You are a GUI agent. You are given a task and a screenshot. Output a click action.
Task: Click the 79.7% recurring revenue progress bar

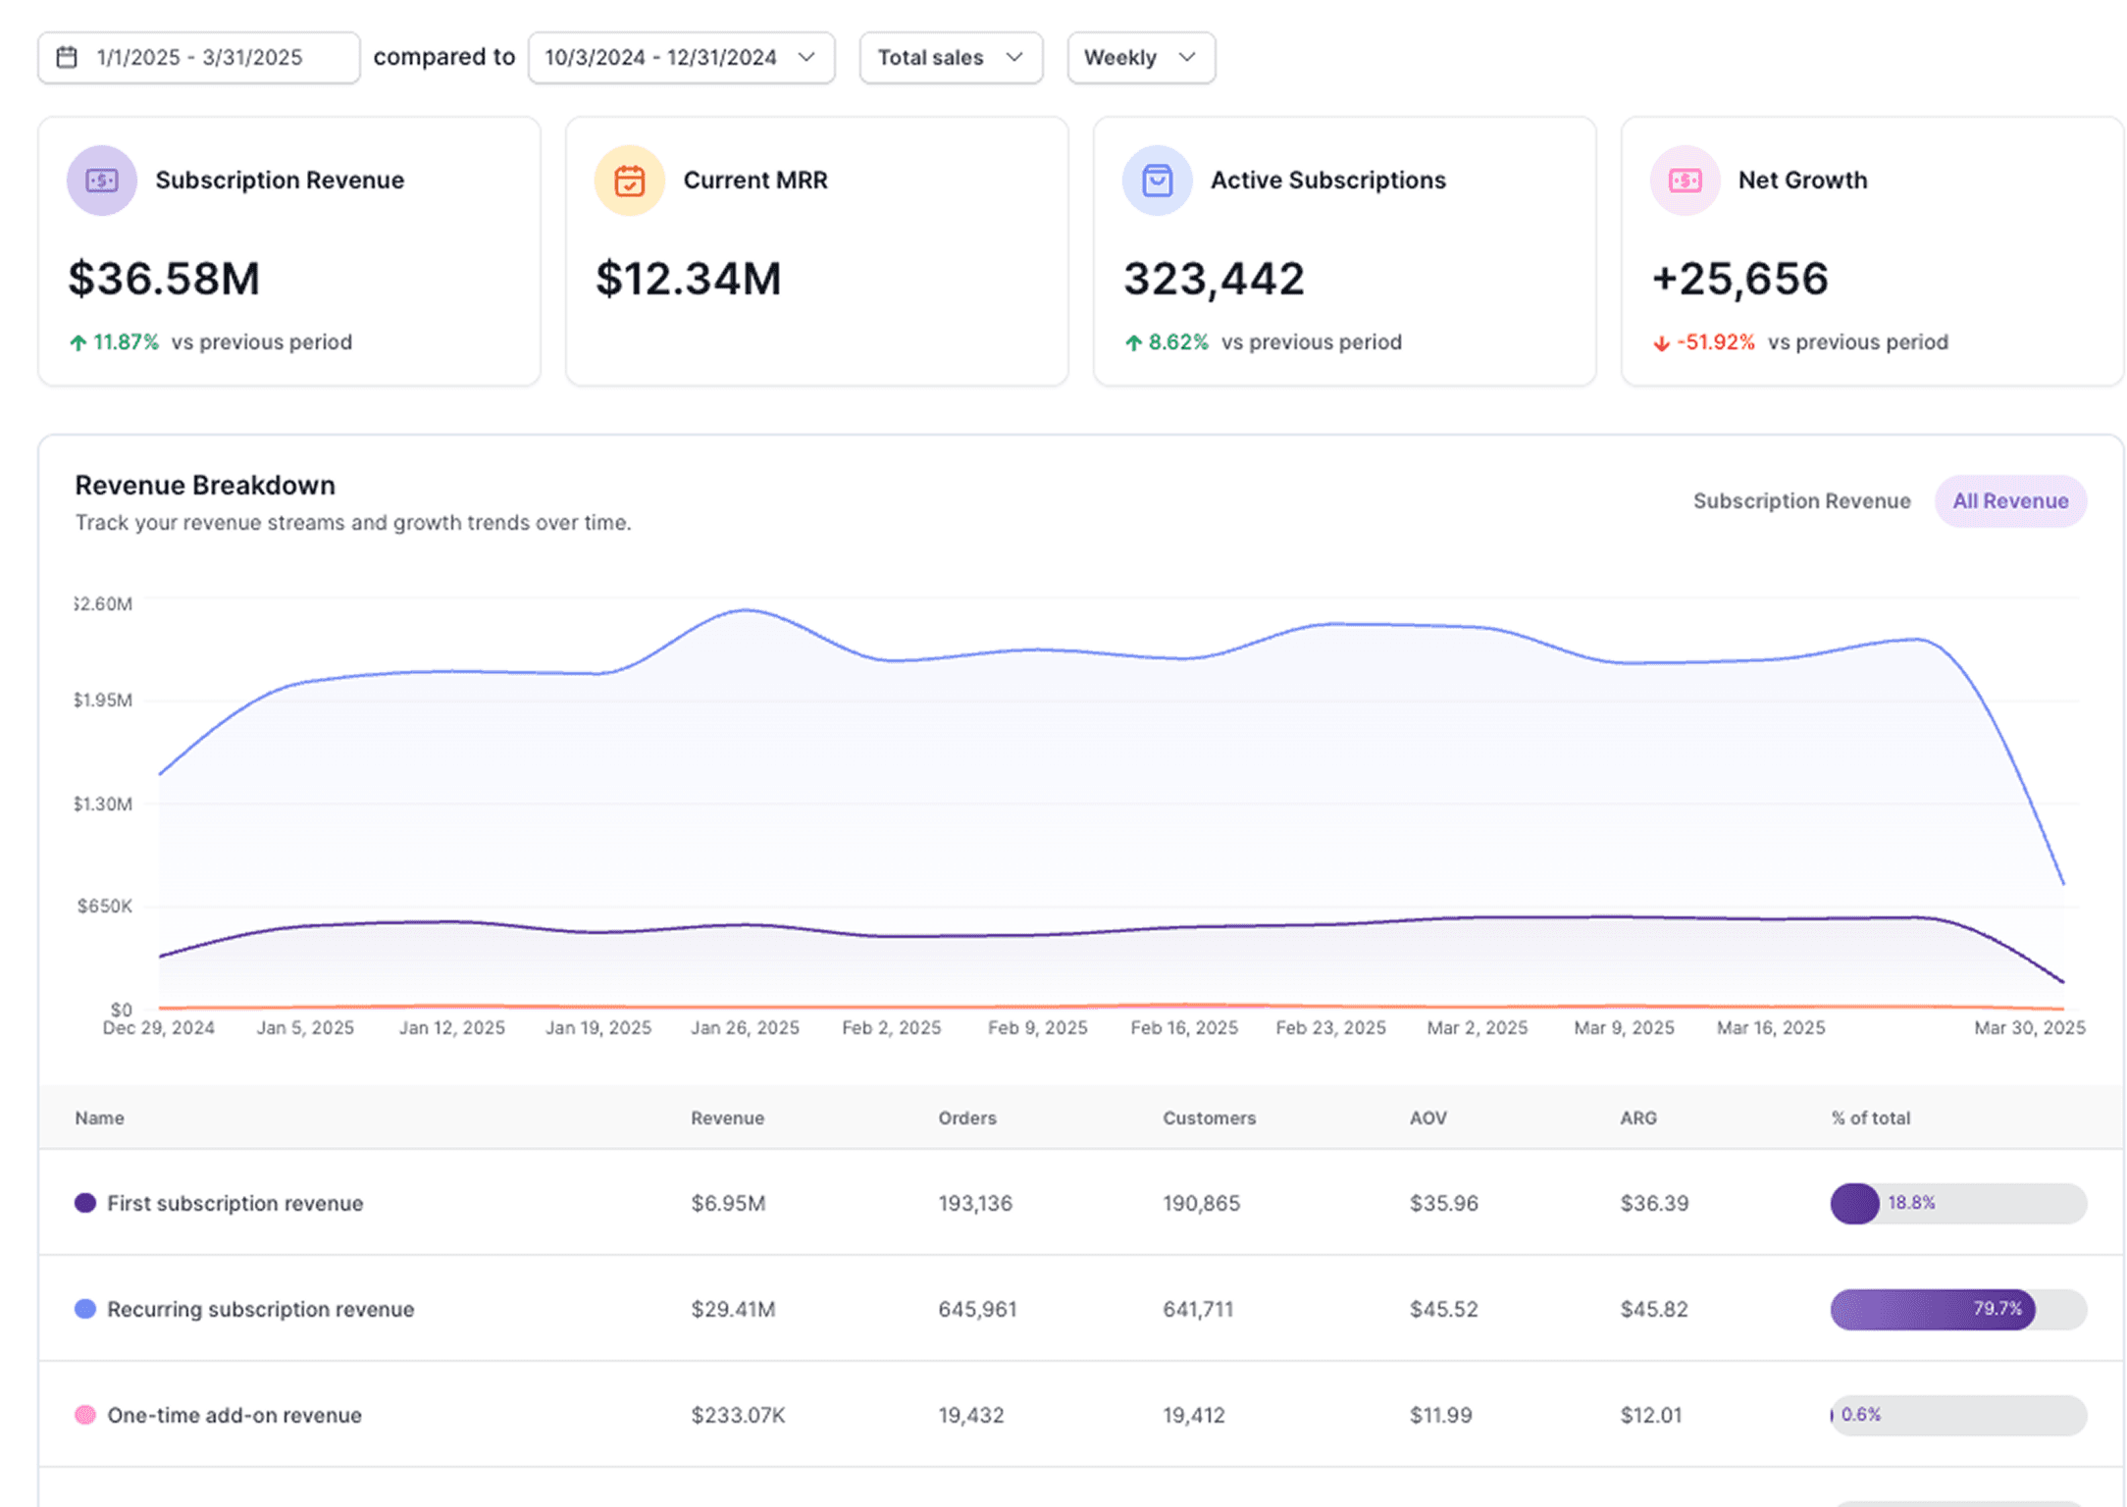1956,1309
